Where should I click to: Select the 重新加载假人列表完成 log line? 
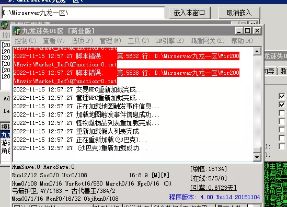click(x=80, y=131)
